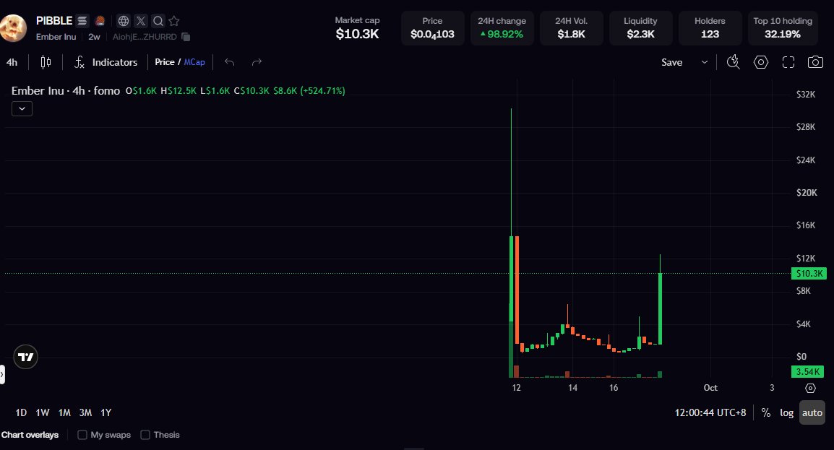Toggle log scale
The image size is (834, 450).
tap(786, 412)
